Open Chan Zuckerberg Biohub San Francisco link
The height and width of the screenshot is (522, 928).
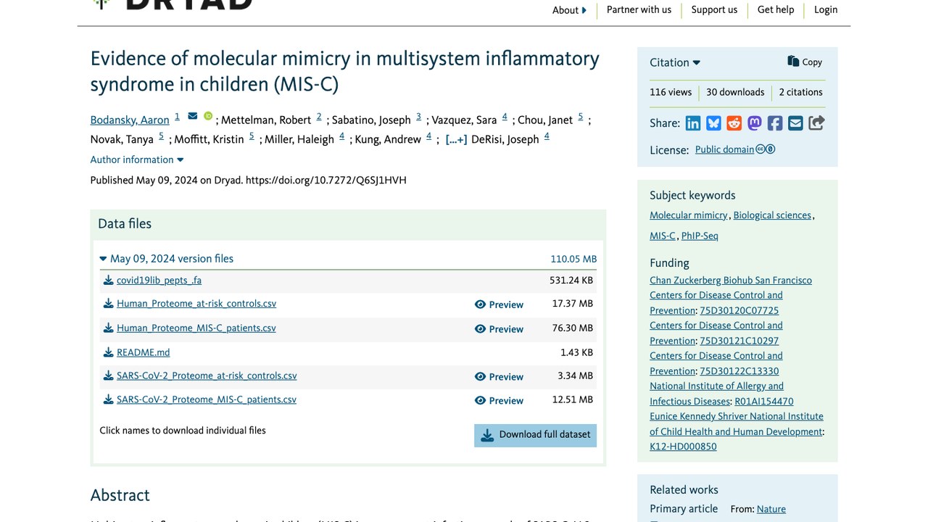(x=731, y=281)
